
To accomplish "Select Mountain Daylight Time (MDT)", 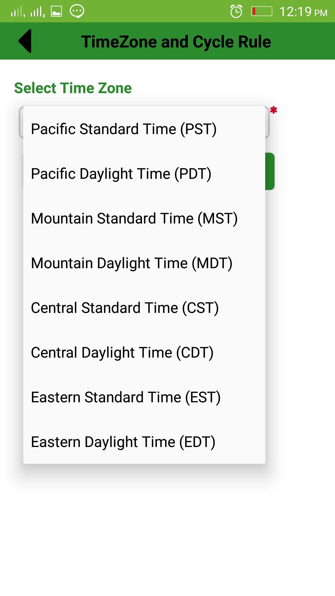I will [x=132, y=263].
